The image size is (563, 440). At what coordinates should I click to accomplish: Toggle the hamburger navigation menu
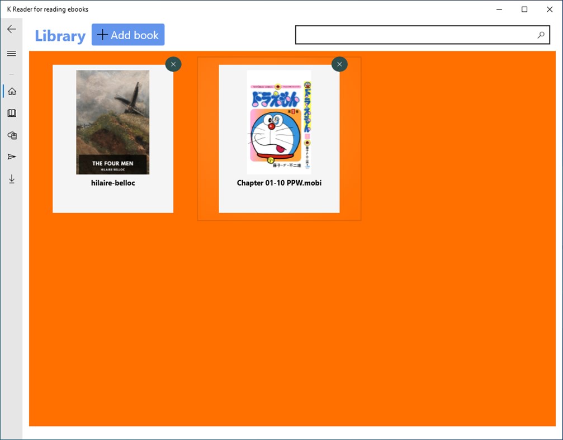(11, 53)
